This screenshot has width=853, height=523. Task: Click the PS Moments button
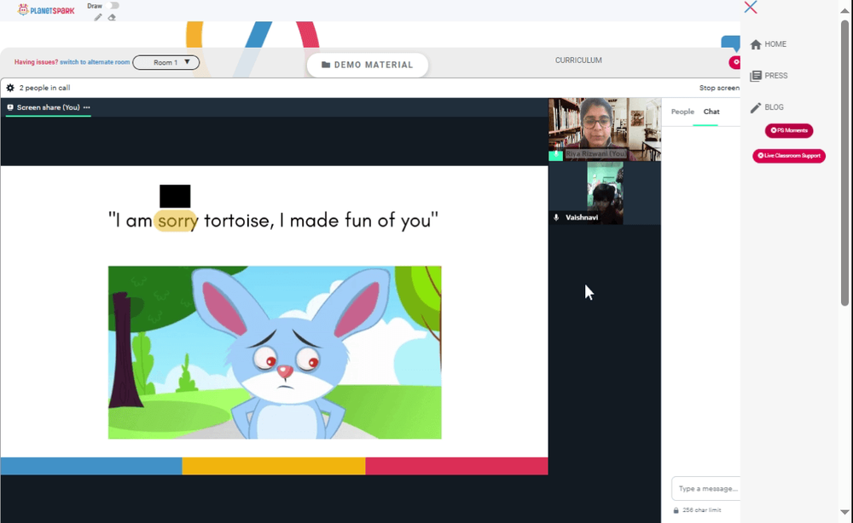[x=789, y=130]
